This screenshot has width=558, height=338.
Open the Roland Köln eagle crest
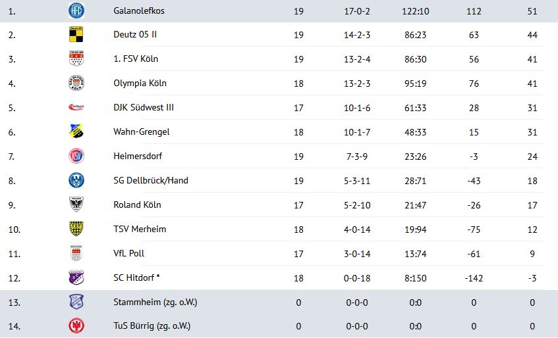pyautogui.click(x=76, y=205)
